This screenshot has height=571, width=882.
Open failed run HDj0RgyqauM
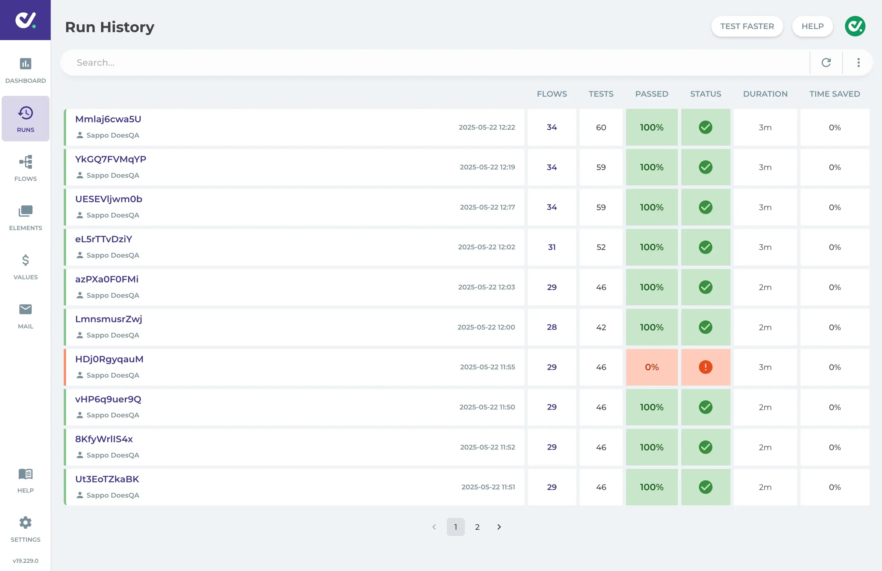click(109, 359)
